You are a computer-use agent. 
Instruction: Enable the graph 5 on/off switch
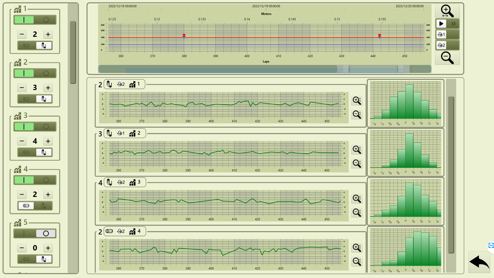coord(24,233)
